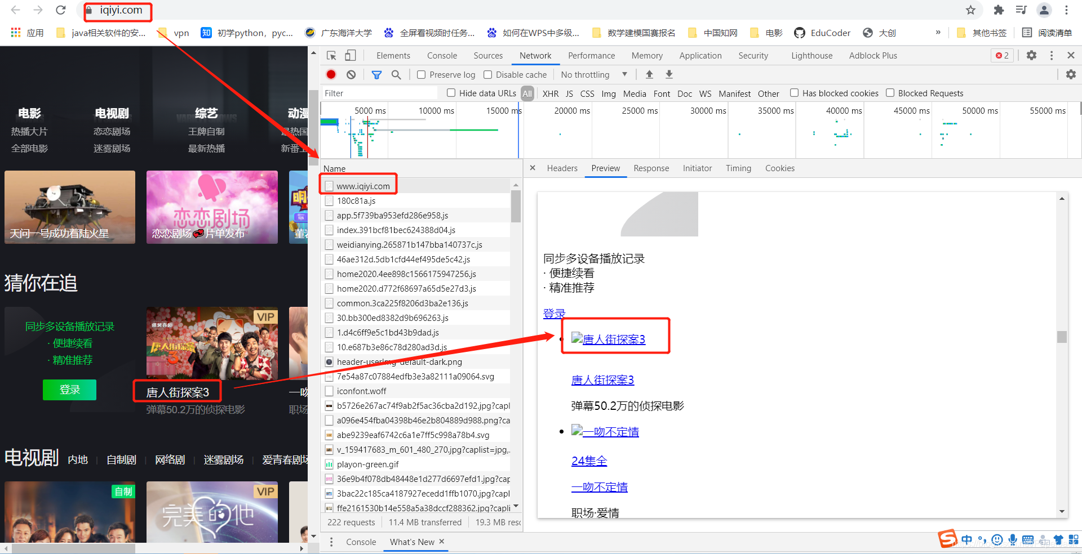Enable Disable cache option
The image size is (1082, 554).
487,74
